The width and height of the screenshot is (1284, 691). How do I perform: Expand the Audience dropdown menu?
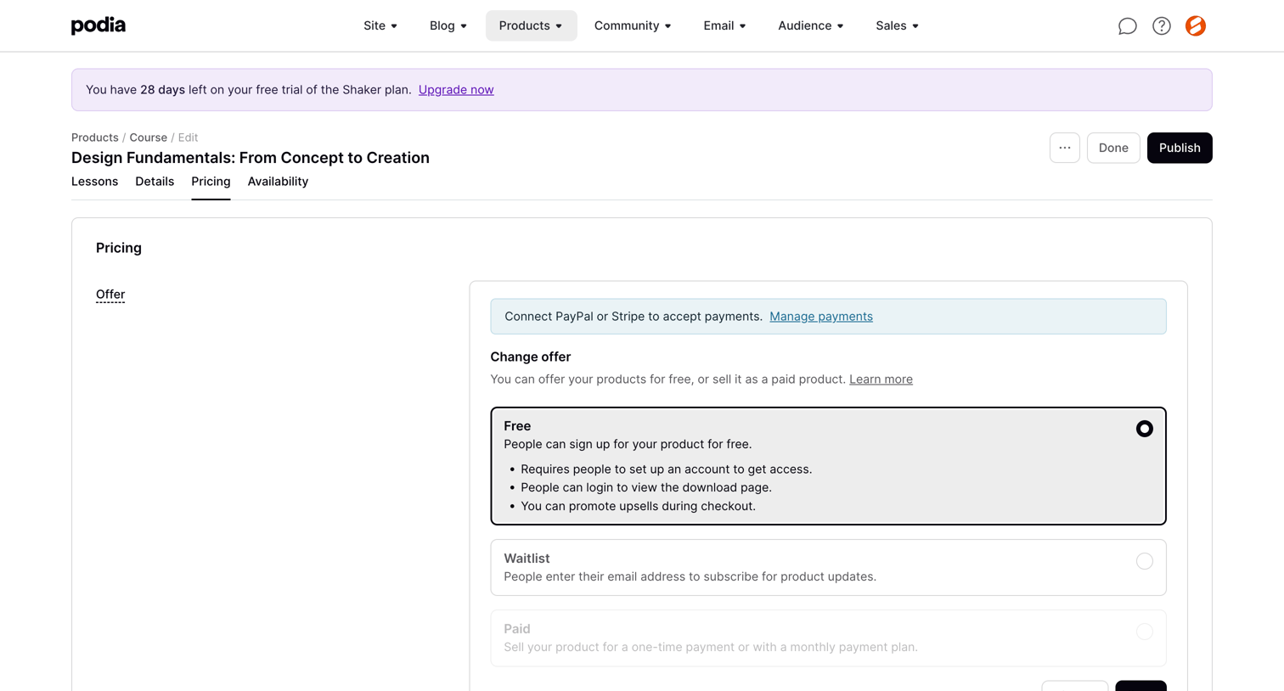(x=811, y=25)
